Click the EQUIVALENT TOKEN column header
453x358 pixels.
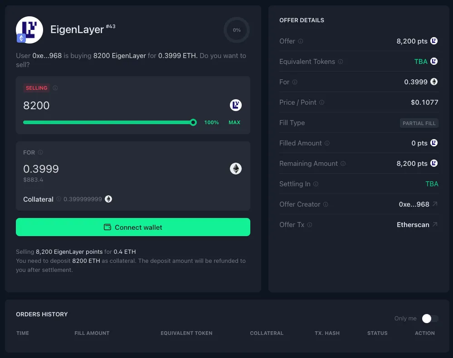186,333
